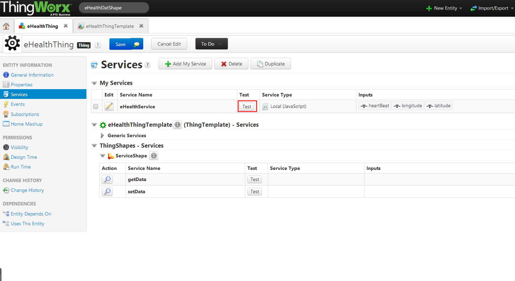Viewport: 515px width, 281px height.
Task: Click the setData service name
Action: click(x=137, y=192)
